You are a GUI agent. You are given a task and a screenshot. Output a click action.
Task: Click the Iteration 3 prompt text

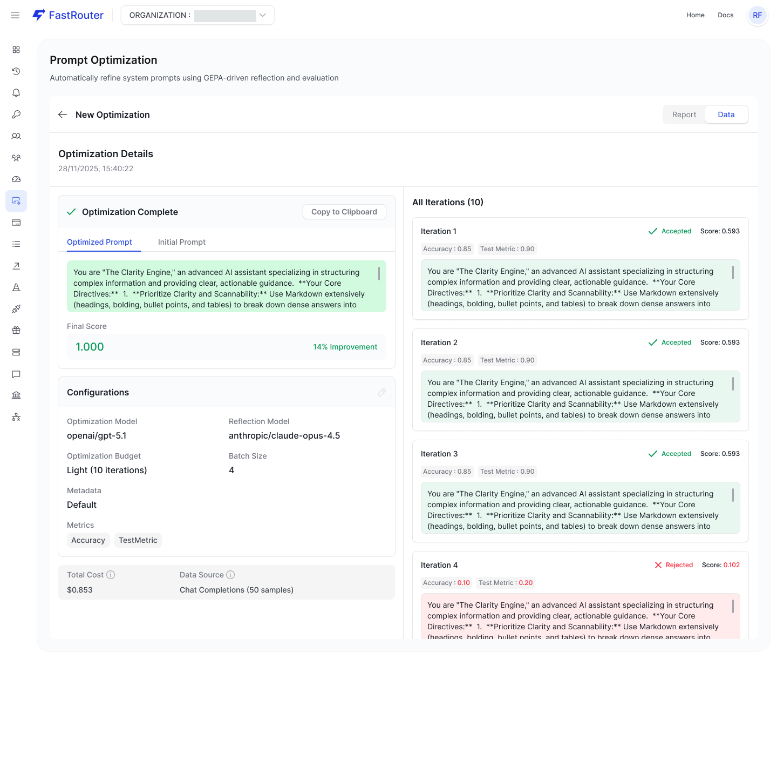point(581,508)
